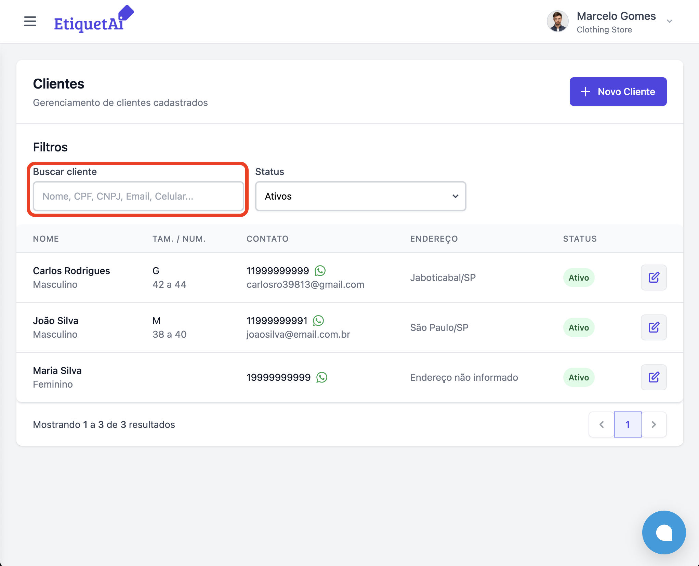Click Ativo status badge for João Silva

pyautogui.click(x=579, y=327)
